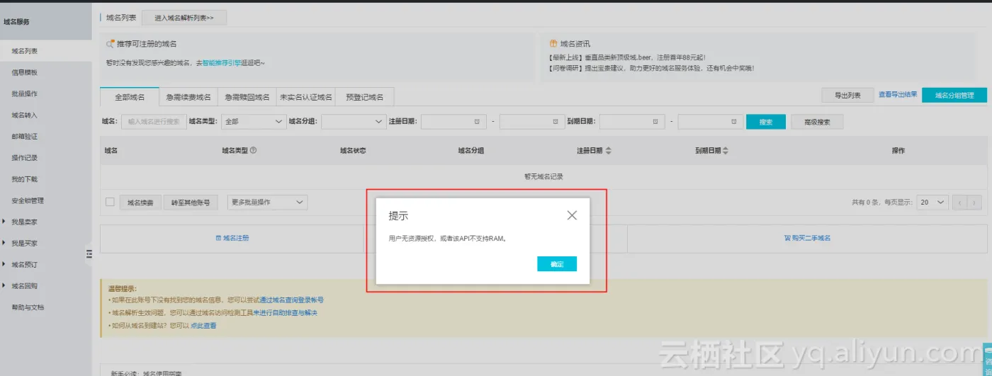Image resolution: width=992 pixels, height=376 pixels.
Task: Expand the 更多批量操作 dropdown
Action: (267, 202)
